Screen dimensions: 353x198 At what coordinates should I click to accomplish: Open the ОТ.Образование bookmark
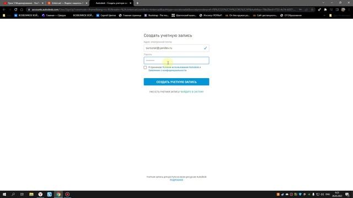click(x=291, y=15)
